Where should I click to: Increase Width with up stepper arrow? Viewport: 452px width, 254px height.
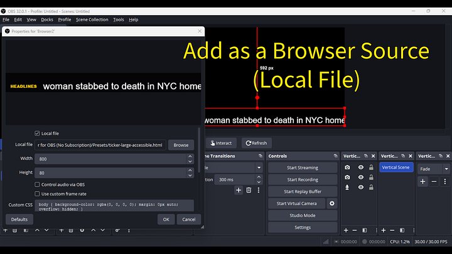click(x=190, y=156)
